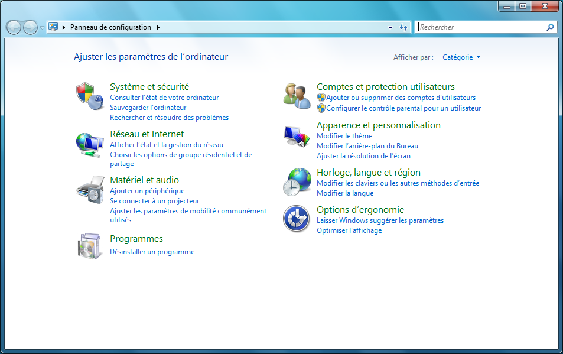Screen dimensions: 563x354
Task: Click the Matériel et audio printer icon
Action: (x=90, y=190)
